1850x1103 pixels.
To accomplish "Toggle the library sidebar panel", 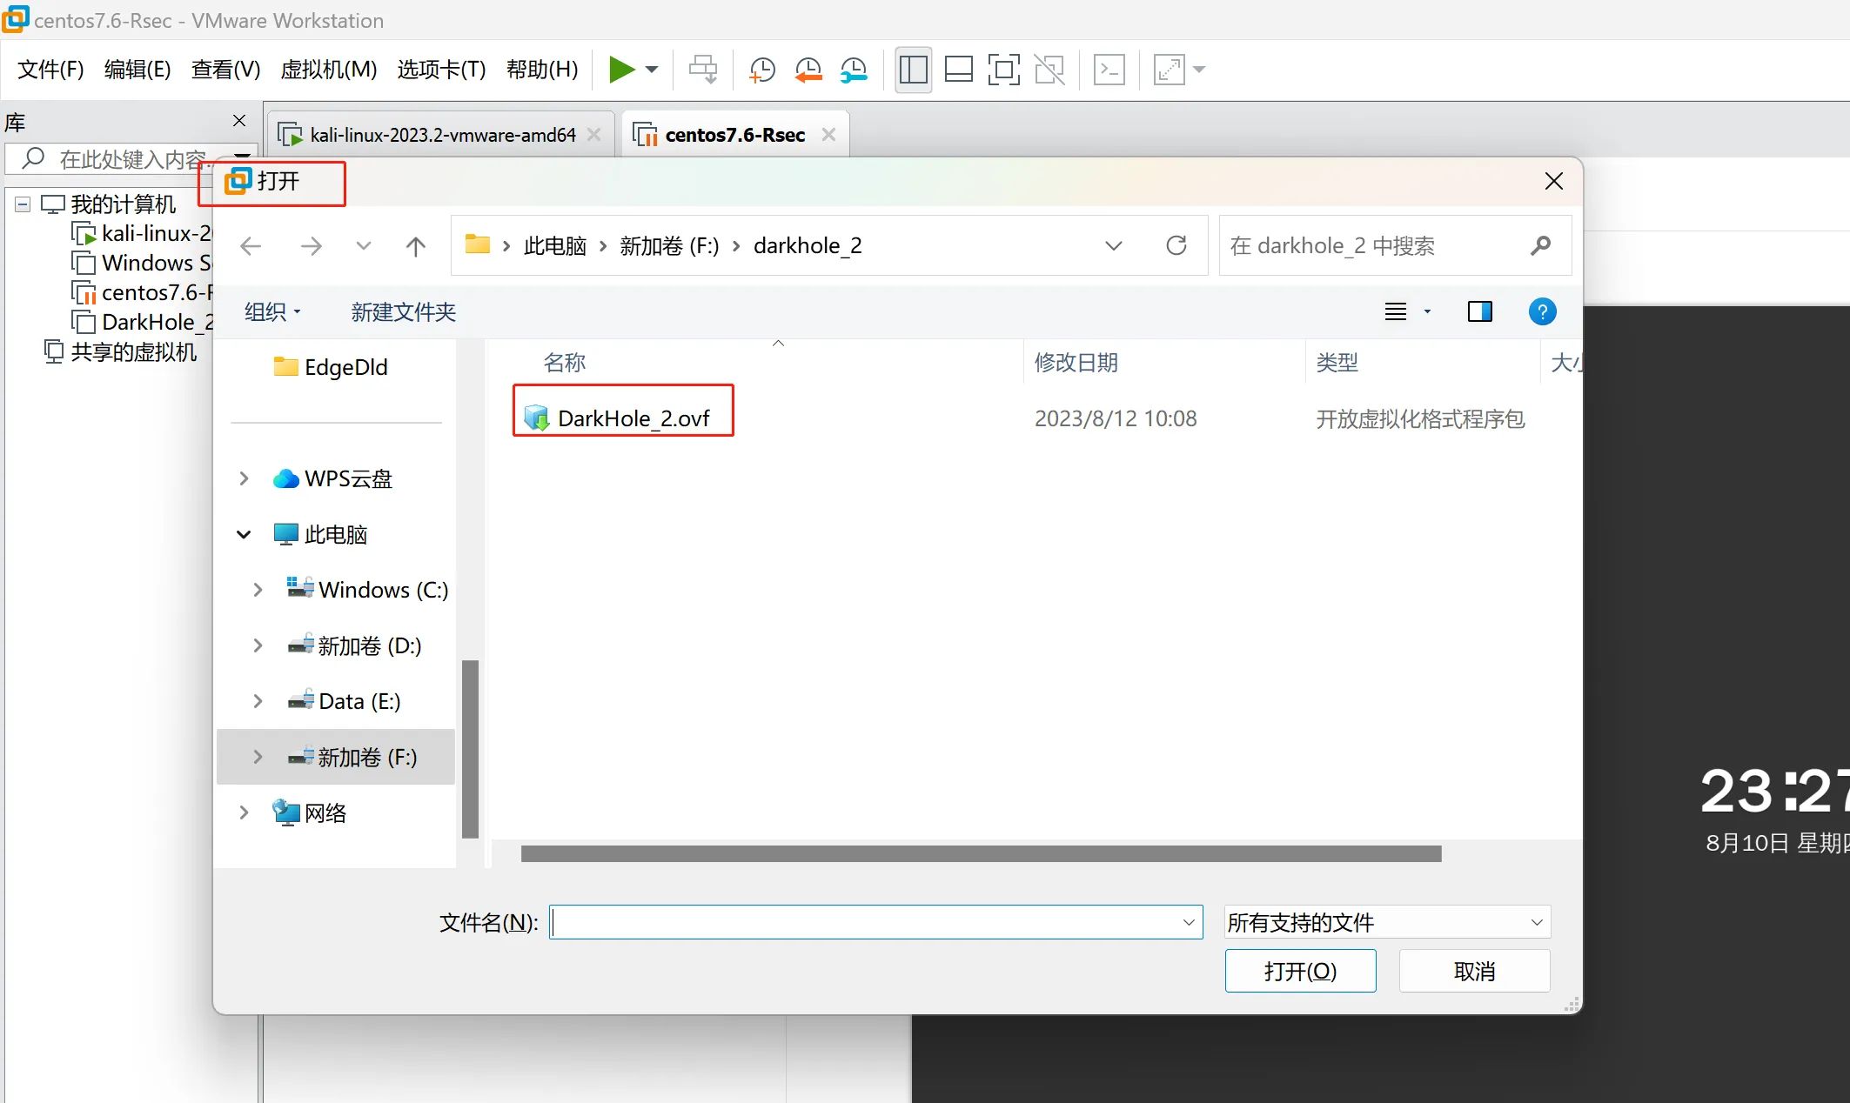I will [913, 70].
